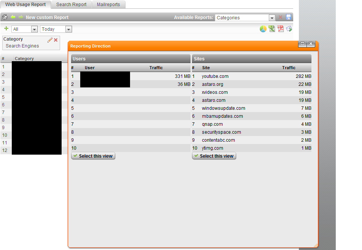Show the pie chart view
The width and height of the screenshot is (362, 250).
click(x=263, y=29)
